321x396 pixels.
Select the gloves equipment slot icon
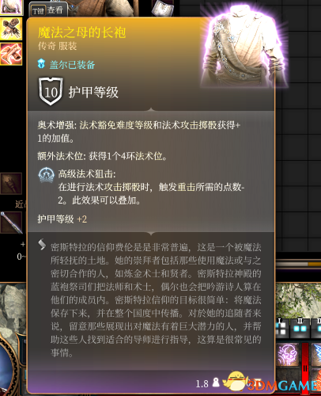point(11,29)
